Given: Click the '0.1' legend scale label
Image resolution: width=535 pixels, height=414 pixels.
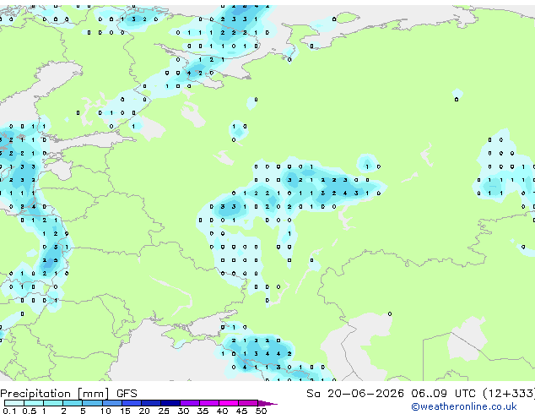Looking at the screenshot, I should click(9, 411).
